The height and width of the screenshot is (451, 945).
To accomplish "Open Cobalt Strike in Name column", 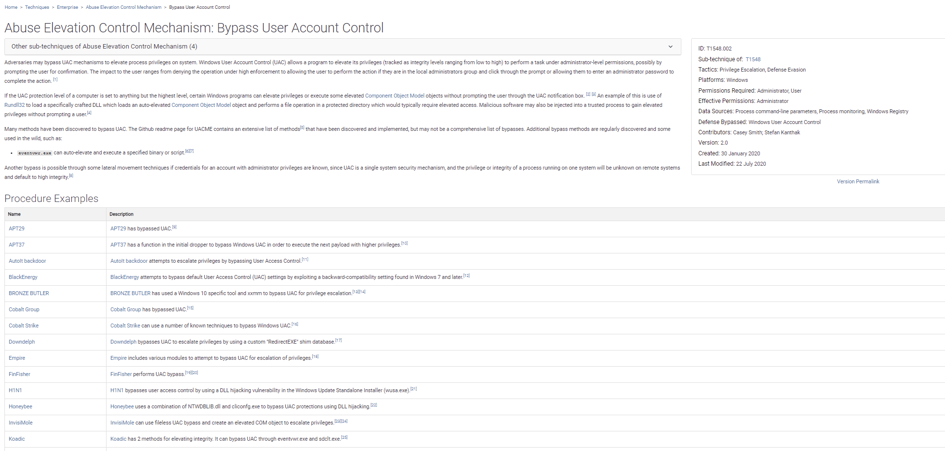I will pyautogui.click(x=24, y=326).
